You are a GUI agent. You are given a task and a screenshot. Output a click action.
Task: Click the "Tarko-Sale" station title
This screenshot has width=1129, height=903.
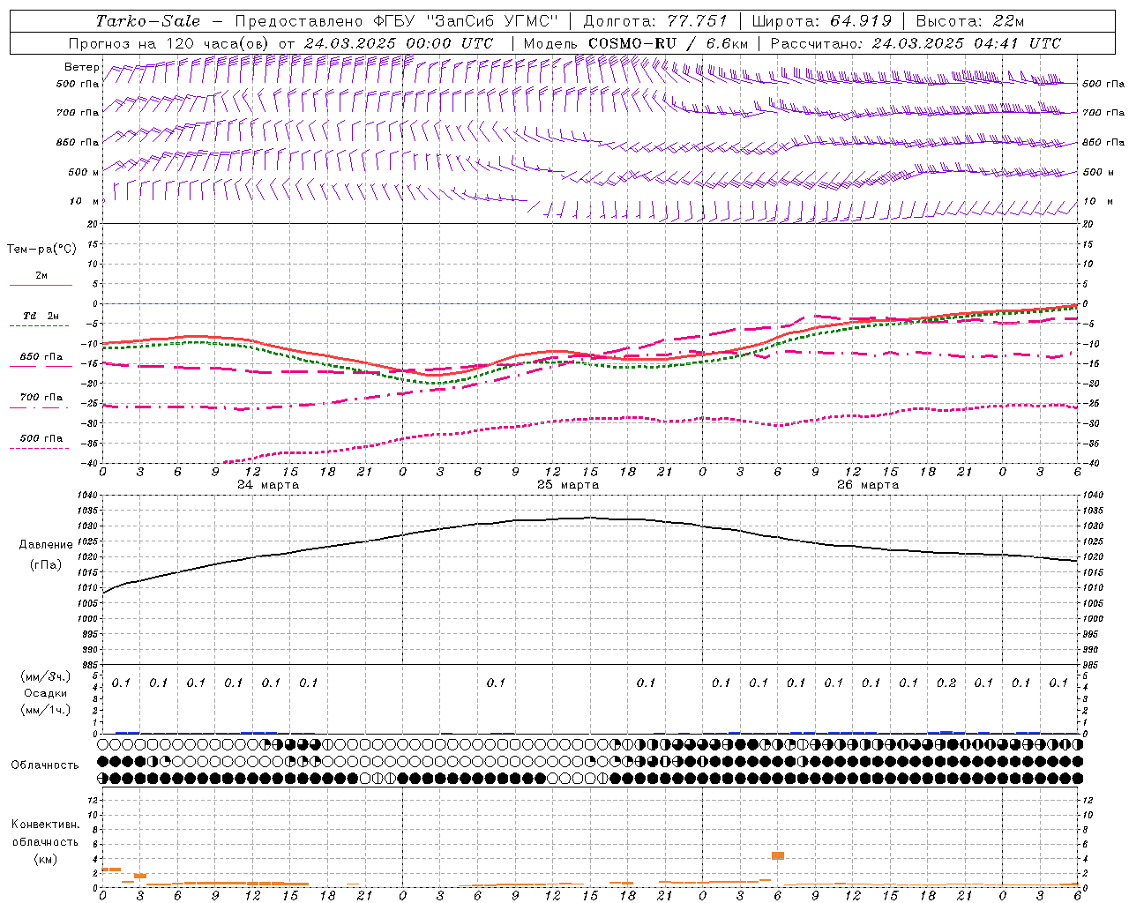click(x=147, y=21)
